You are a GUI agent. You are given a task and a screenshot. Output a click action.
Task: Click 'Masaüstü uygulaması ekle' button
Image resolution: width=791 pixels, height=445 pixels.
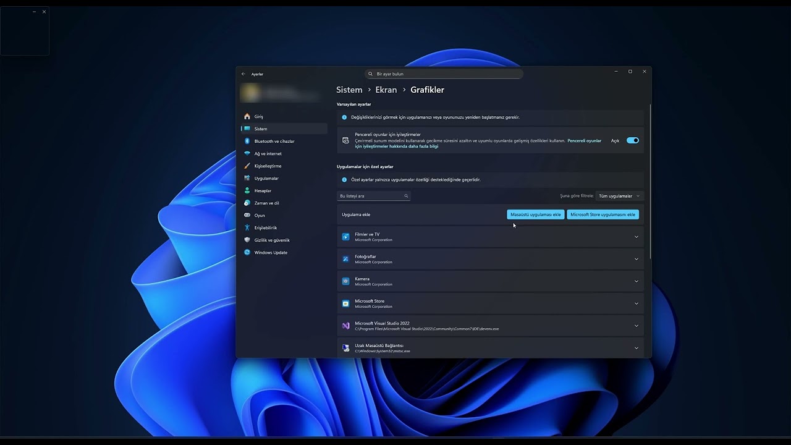click(x=536, y=214)
